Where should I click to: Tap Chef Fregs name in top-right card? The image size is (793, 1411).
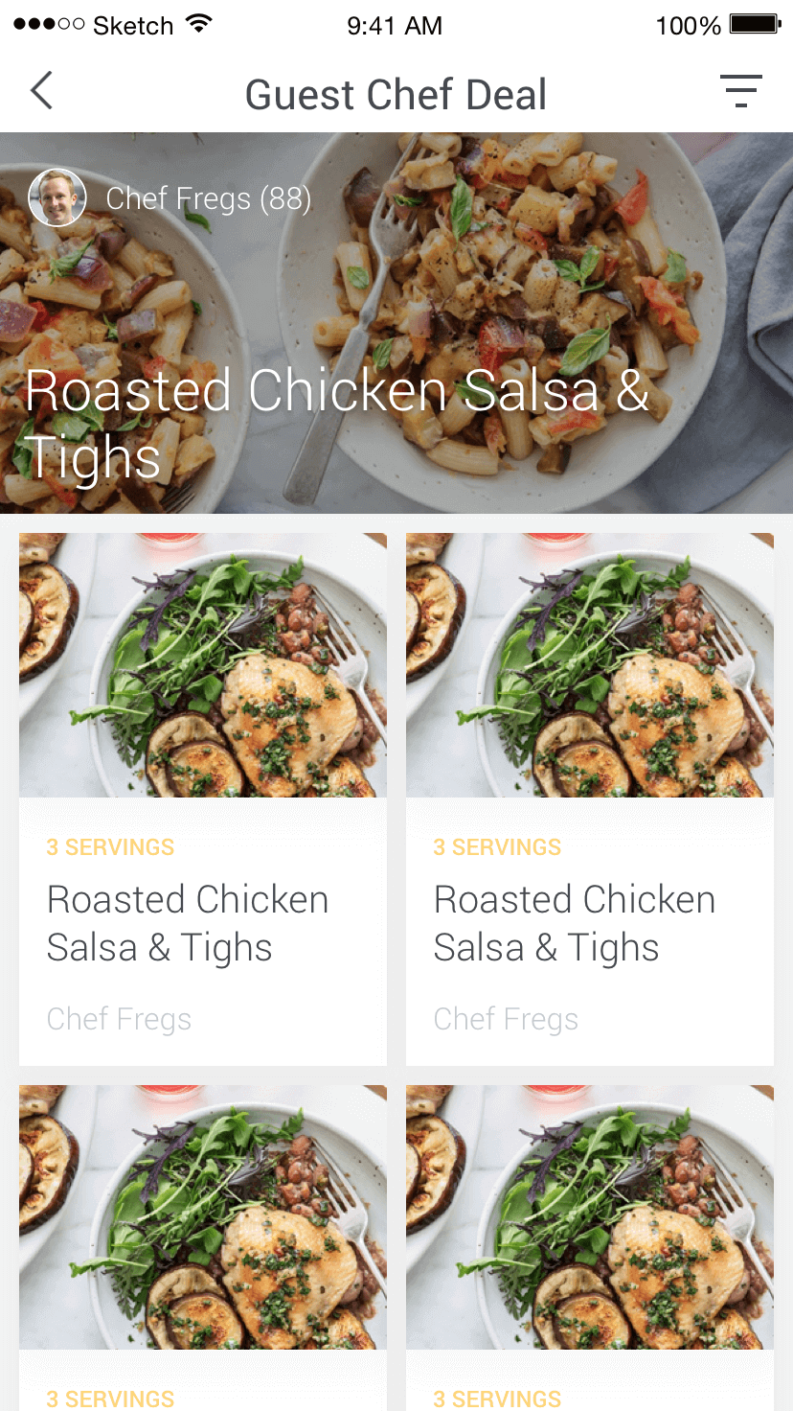(x=507, y=1019)
